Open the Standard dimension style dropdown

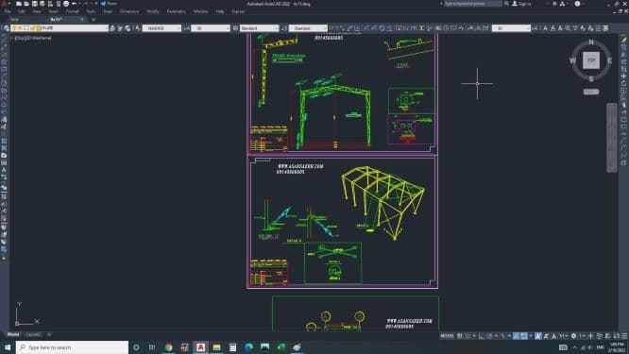308,28
